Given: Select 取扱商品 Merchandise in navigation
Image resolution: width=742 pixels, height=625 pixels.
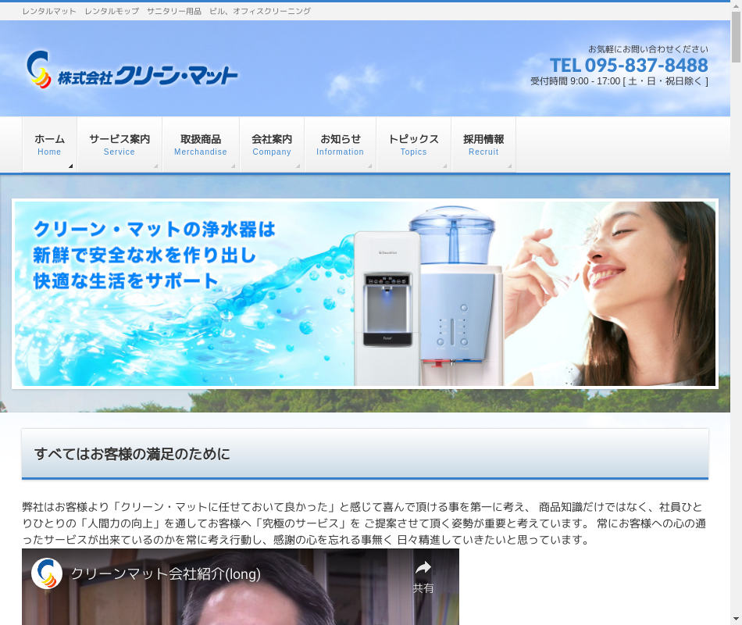Looking at the screenshot, I should 201,145.
